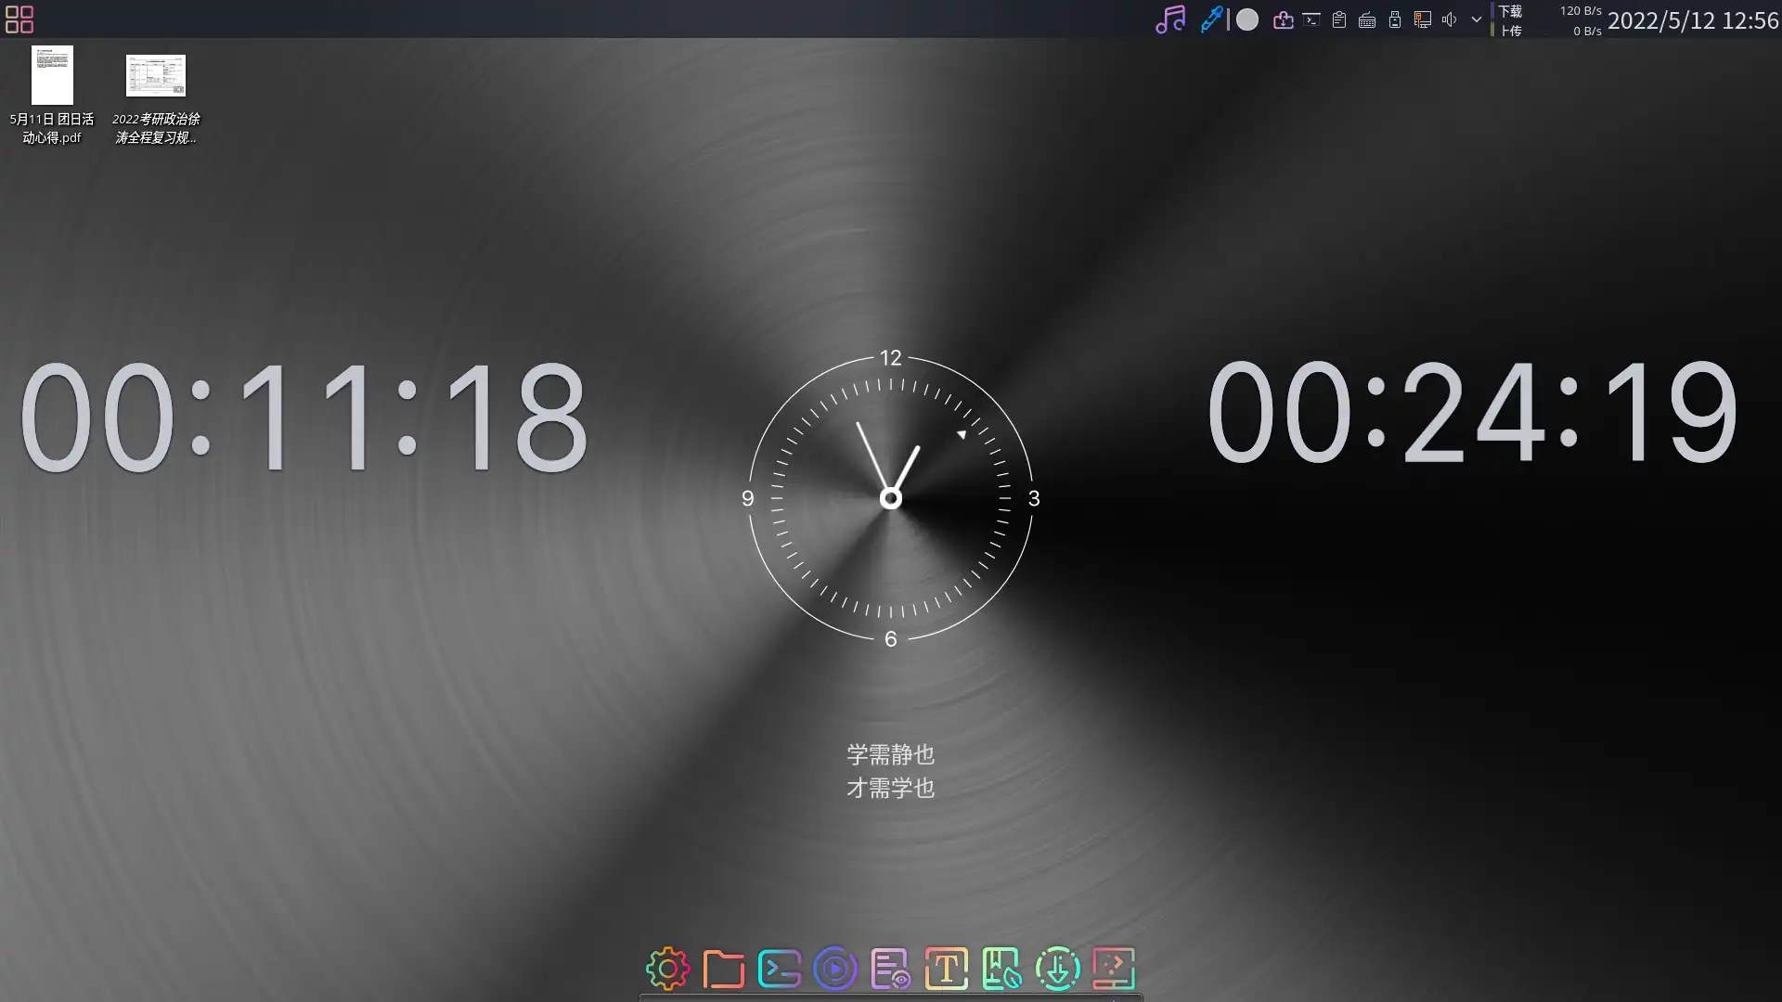Open system settings gear in dock
Screen dimensions: 1782x1002
668,969
